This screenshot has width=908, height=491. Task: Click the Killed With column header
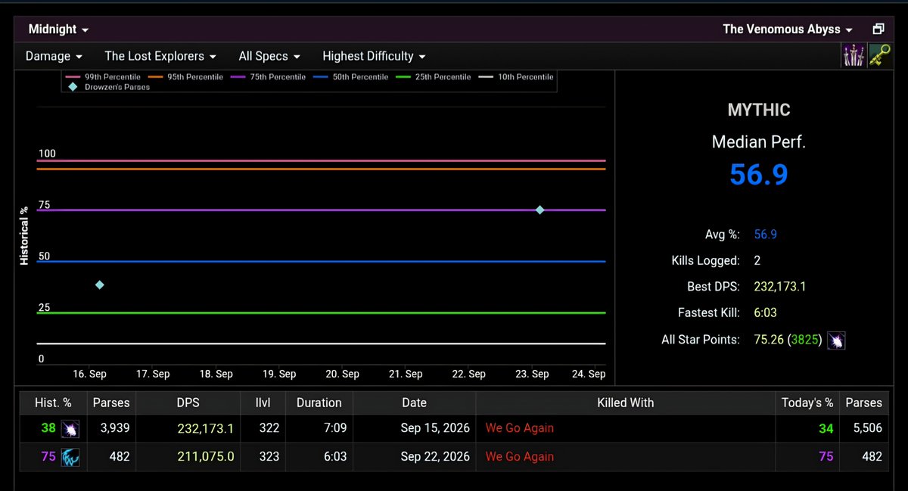point(625,402)
